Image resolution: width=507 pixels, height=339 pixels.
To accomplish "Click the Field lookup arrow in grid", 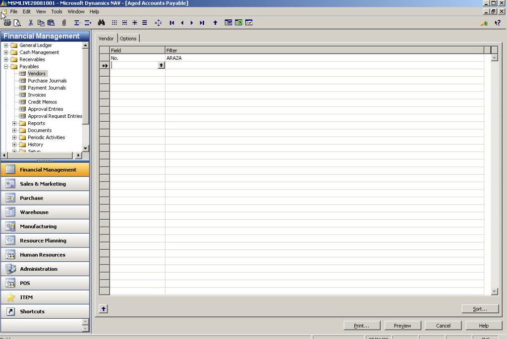I will click(161, 65).
